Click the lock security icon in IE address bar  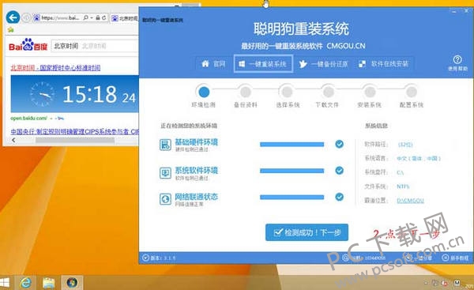98,18
